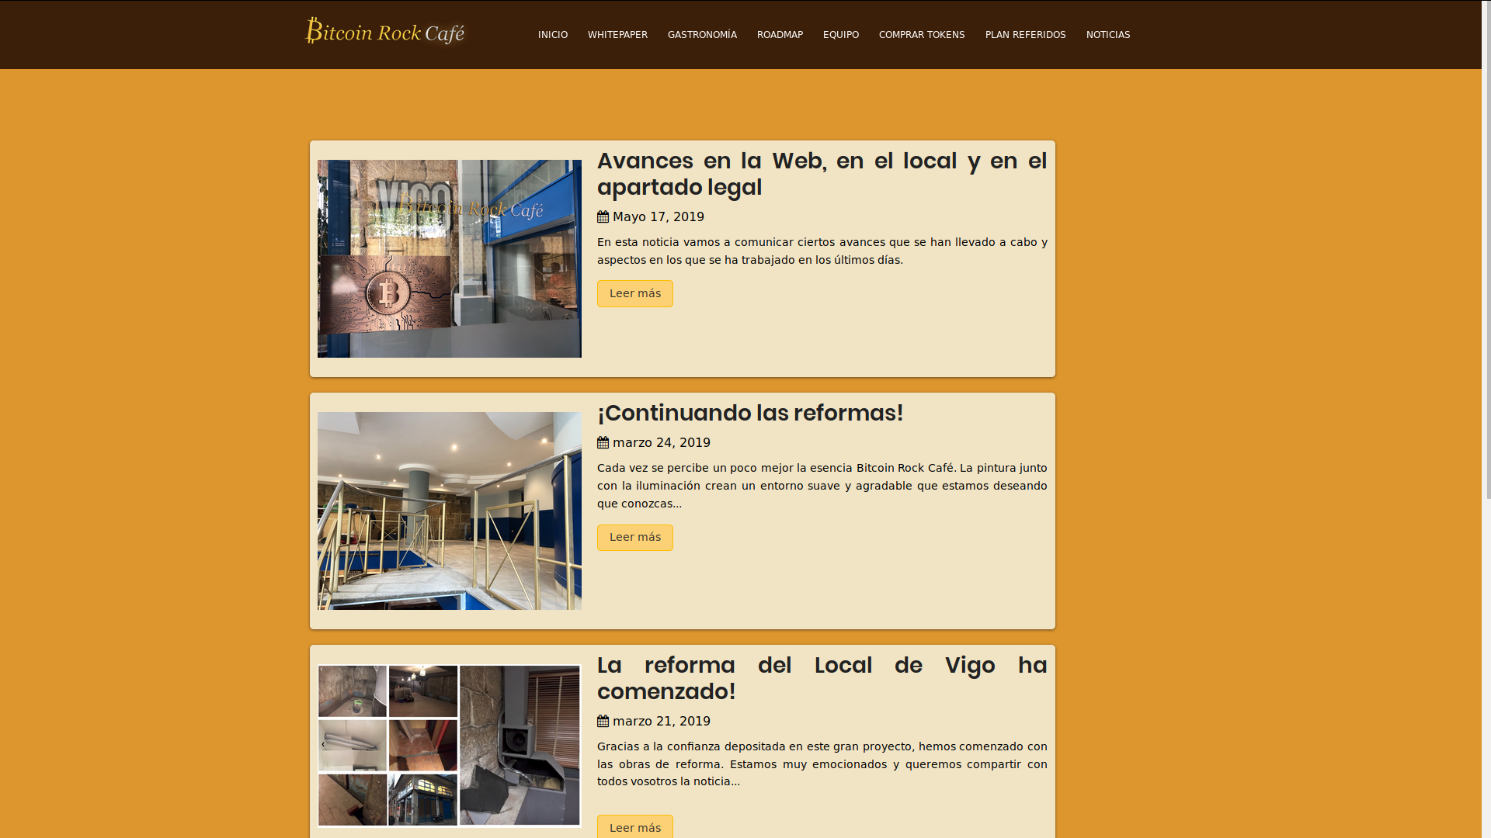Open COMPRAR TOKENS page

point(922,35)
